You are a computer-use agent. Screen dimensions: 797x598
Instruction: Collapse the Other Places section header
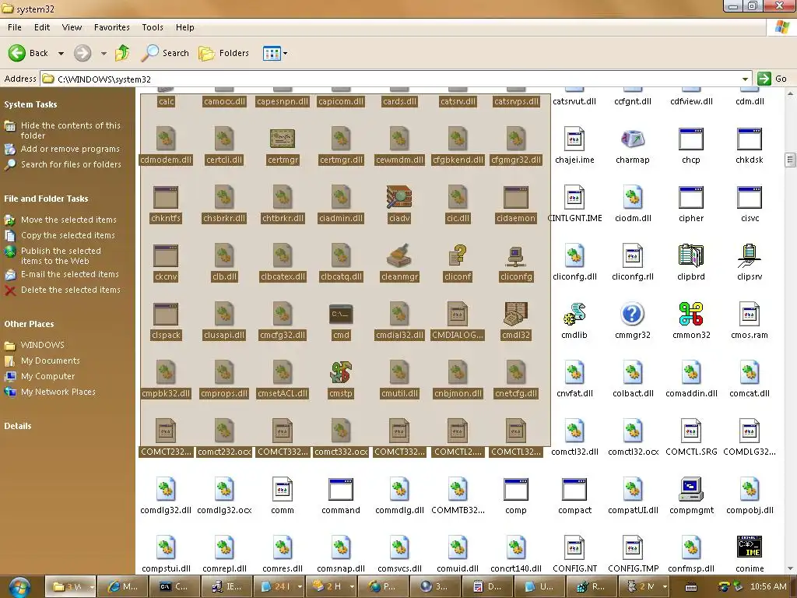[x=29, y=324]
